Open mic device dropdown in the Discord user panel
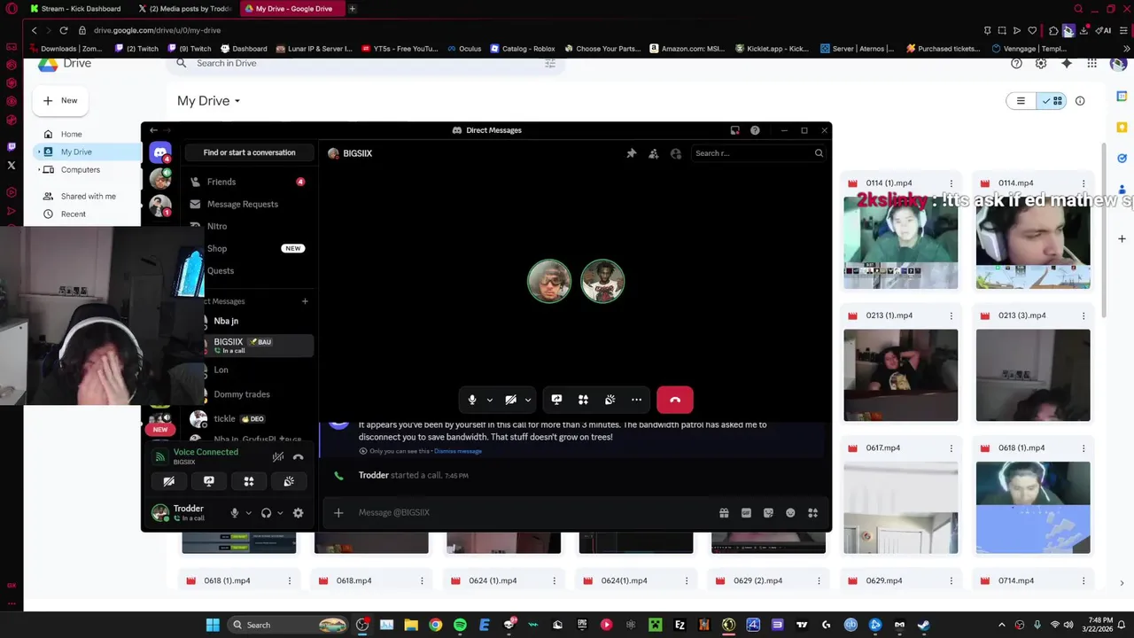 (248, 512)
